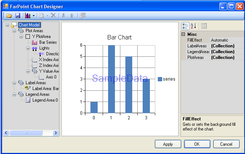Click the Label Area ab pencil icon
The height and width of the screenshot is (154, 245).
click(27, 88)
